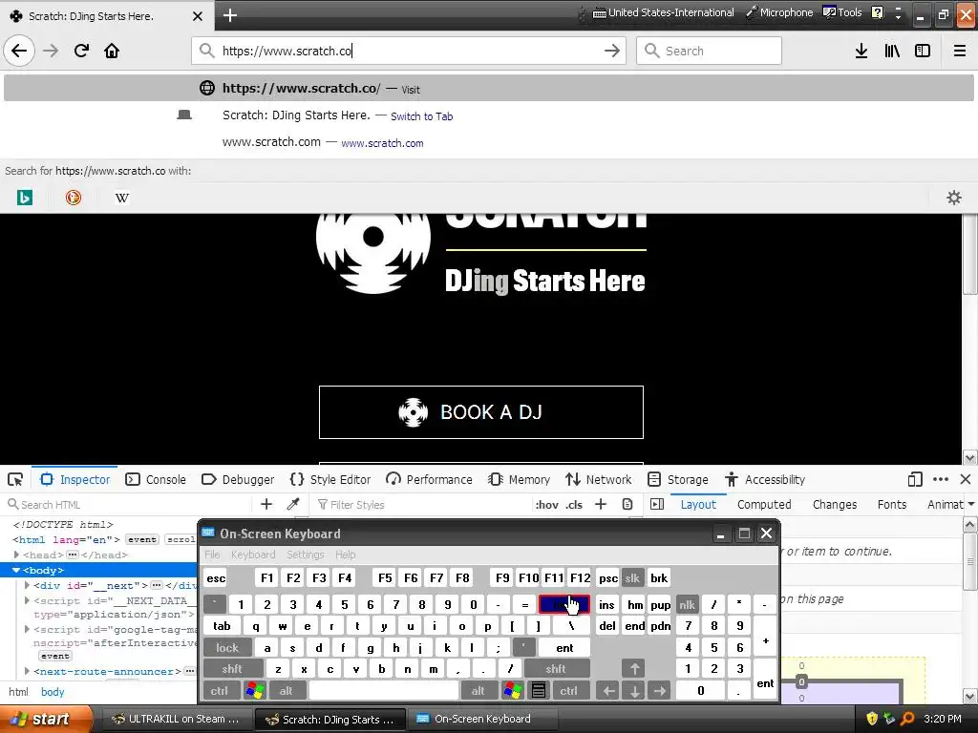Toggle the slk key on On-Screen Keyboard

click(632, 577)
